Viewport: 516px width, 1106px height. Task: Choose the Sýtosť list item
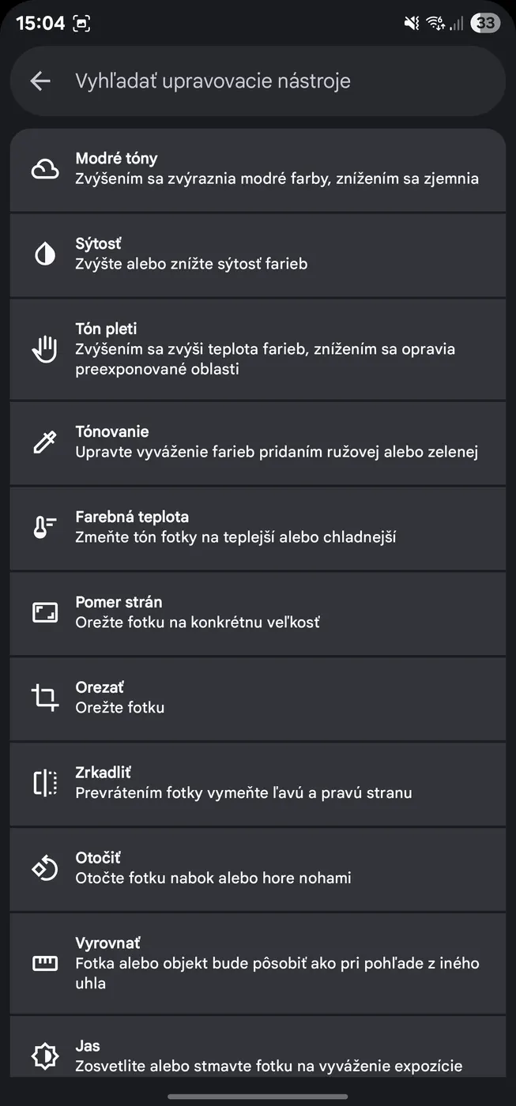coord(277,254)
